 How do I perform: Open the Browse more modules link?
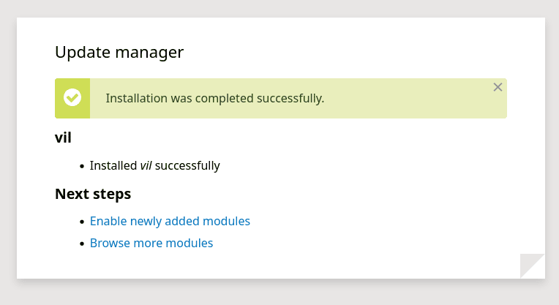coord(151,243)
